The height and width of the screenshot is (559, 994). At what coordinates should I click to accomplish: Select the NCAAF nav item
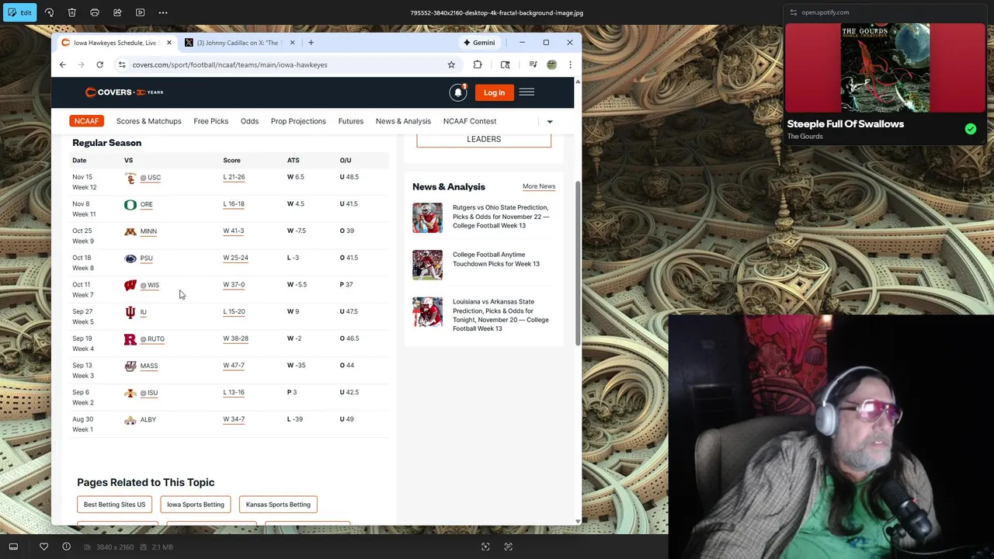[86, 121]
